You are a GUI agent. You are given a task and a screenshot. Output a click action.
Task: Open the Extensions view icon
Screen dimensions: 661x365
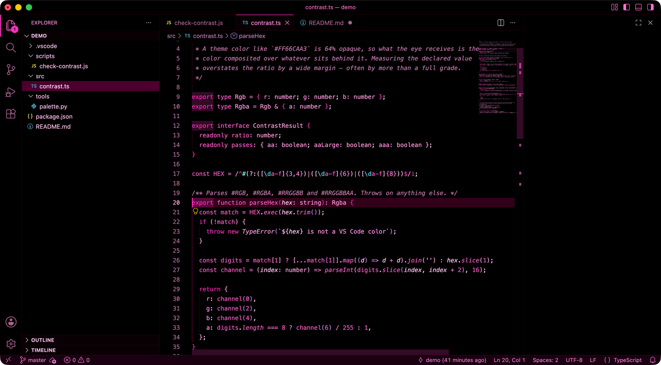pyautogui.click(x=11, y=114)
